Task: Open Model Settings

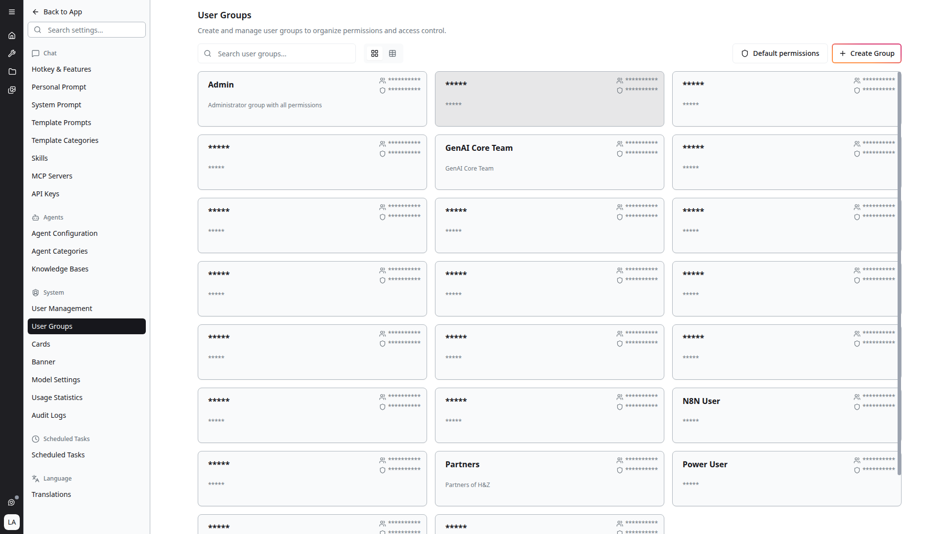Action: 86,380
